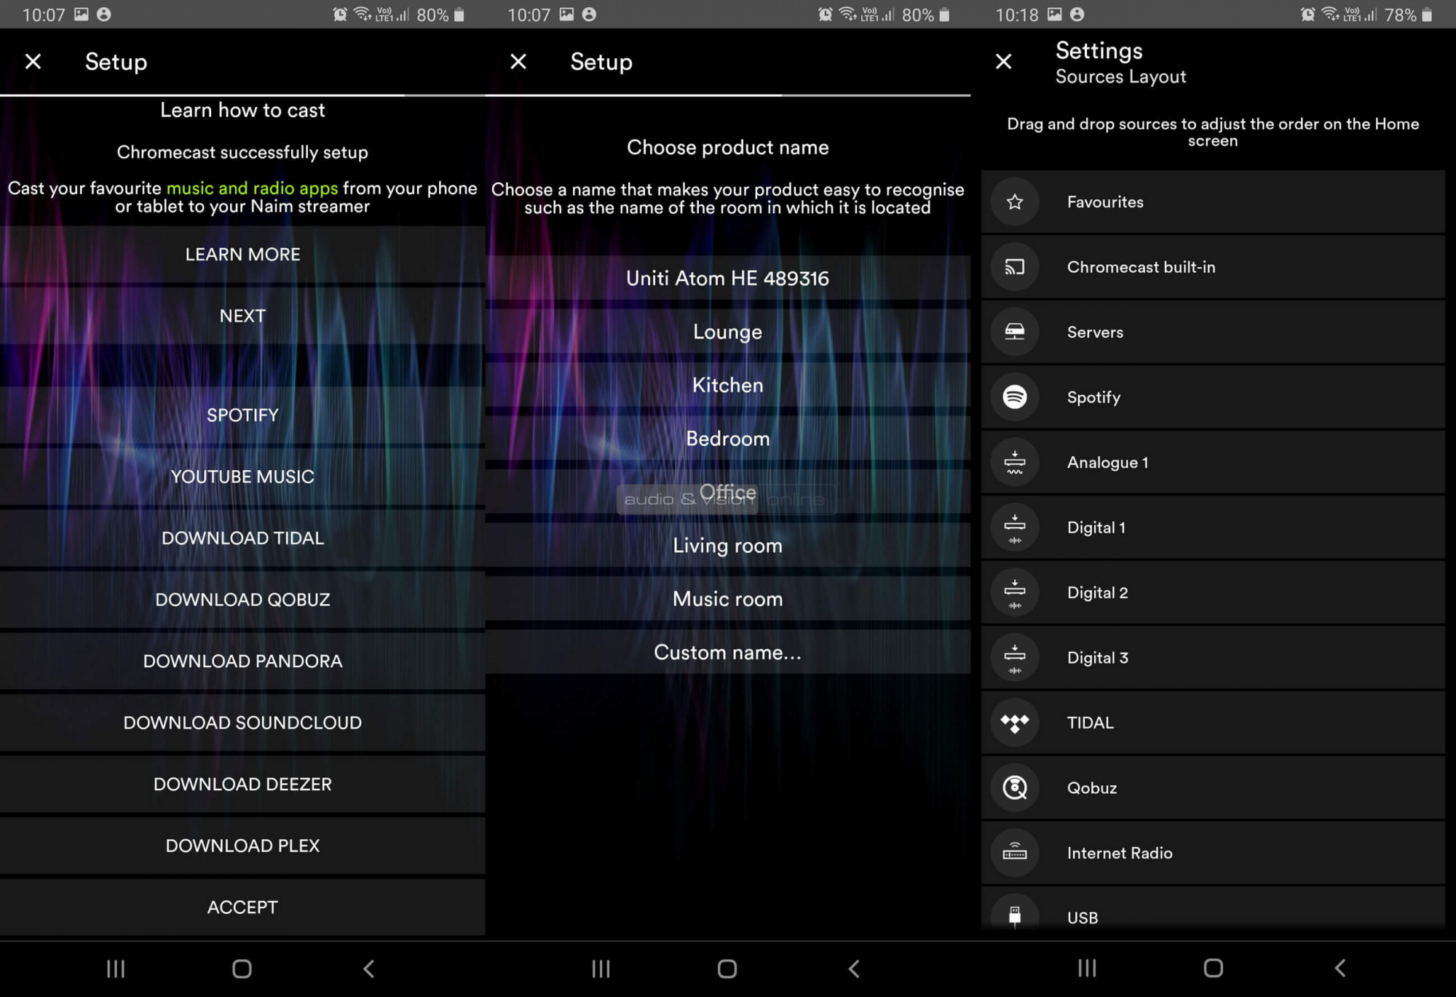
Task: Open SPOTIFY from the cast list
Action: (x=242, y=415)
